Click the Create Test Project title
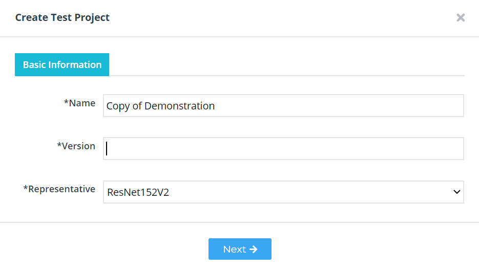Screen dimensions: 479x272 point(63,18)
